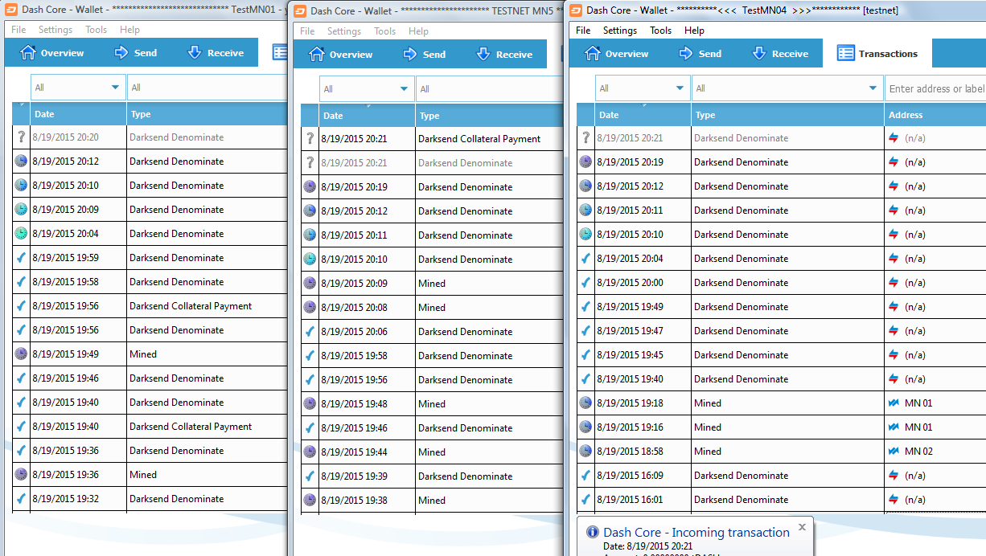Click immature mined icon at 19:18 in TestMN04
Viewport: 986px width, 556px height.
click(585, 403)
